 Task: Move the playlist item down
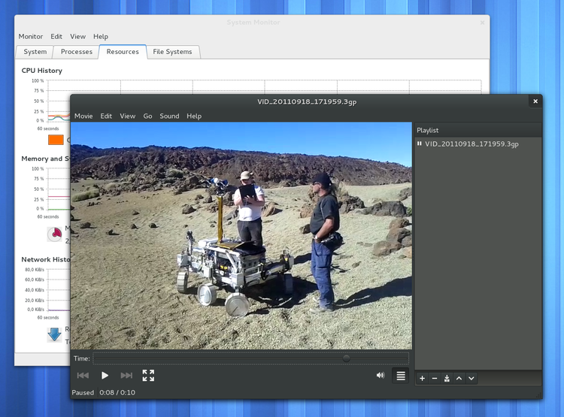[472, 378]
